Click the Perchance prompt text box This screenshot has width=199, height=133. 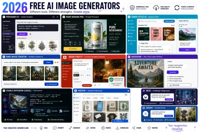38,27
